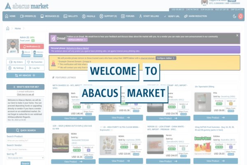Select Verify URL in the navigation bar
The width and height of the screenshot is (247, 165).
coord(172,16)
